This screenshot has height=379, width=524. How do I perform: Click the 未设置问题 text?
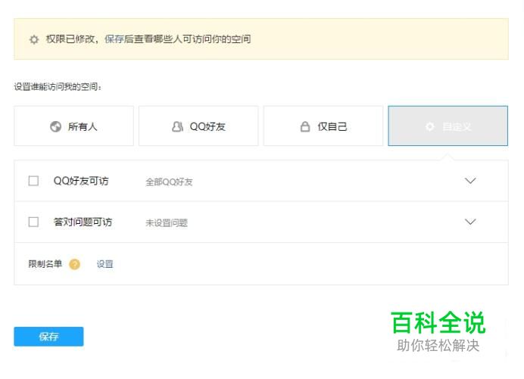tap(167, 223)
